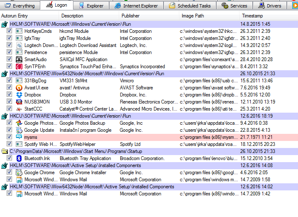Disable the Dropbox autorun checkbox

tap(9, 94)
